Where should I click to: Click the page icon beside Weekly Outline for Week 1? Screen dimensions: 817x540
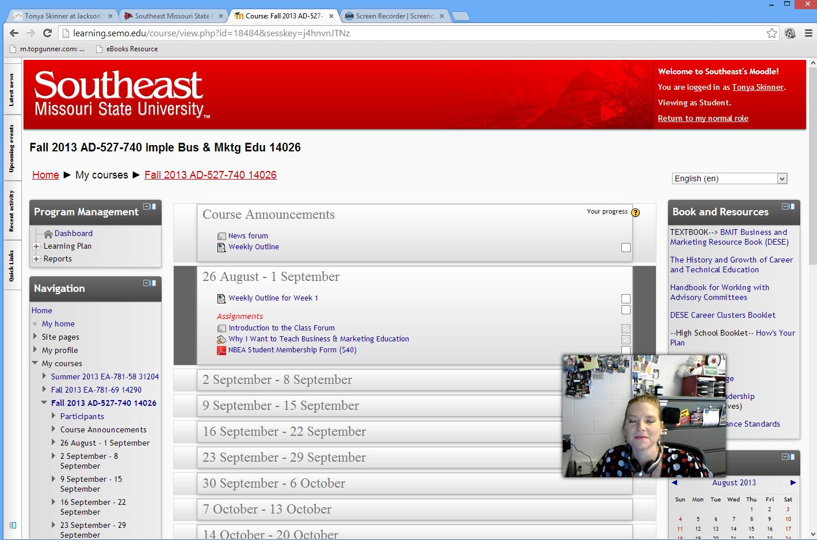click(x=221, y=298)
